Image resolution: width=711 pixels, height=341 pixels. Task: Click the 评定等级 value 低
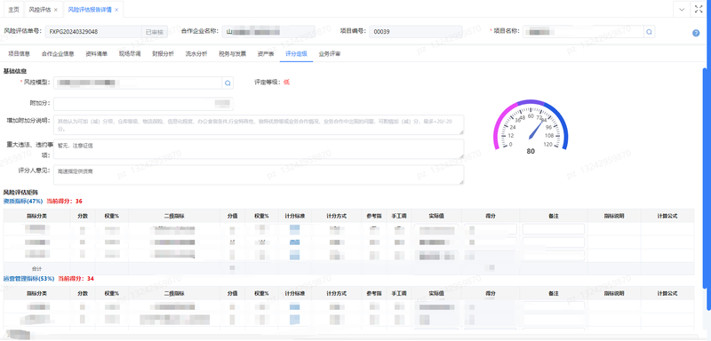[286, 83]
